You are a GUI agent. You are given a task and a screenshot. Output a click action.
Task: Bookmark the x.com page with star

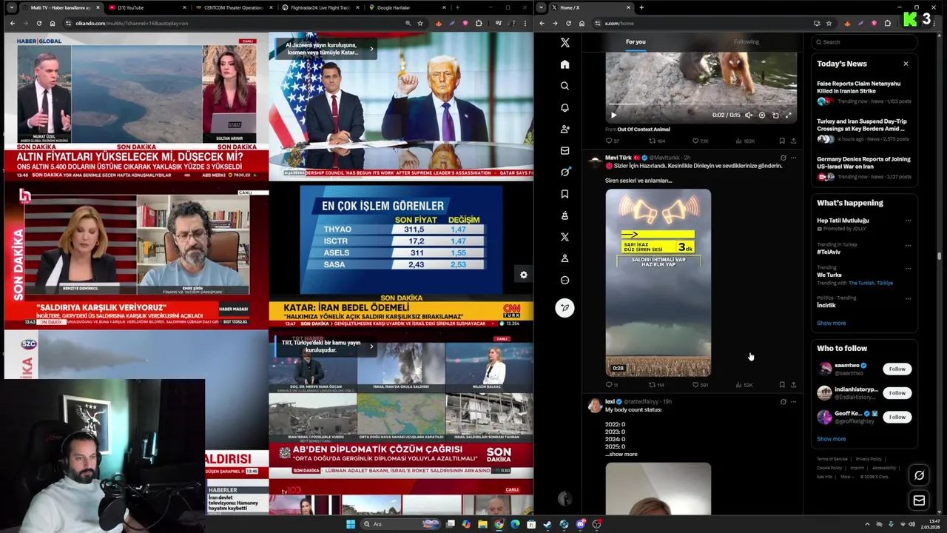[829, 23]
